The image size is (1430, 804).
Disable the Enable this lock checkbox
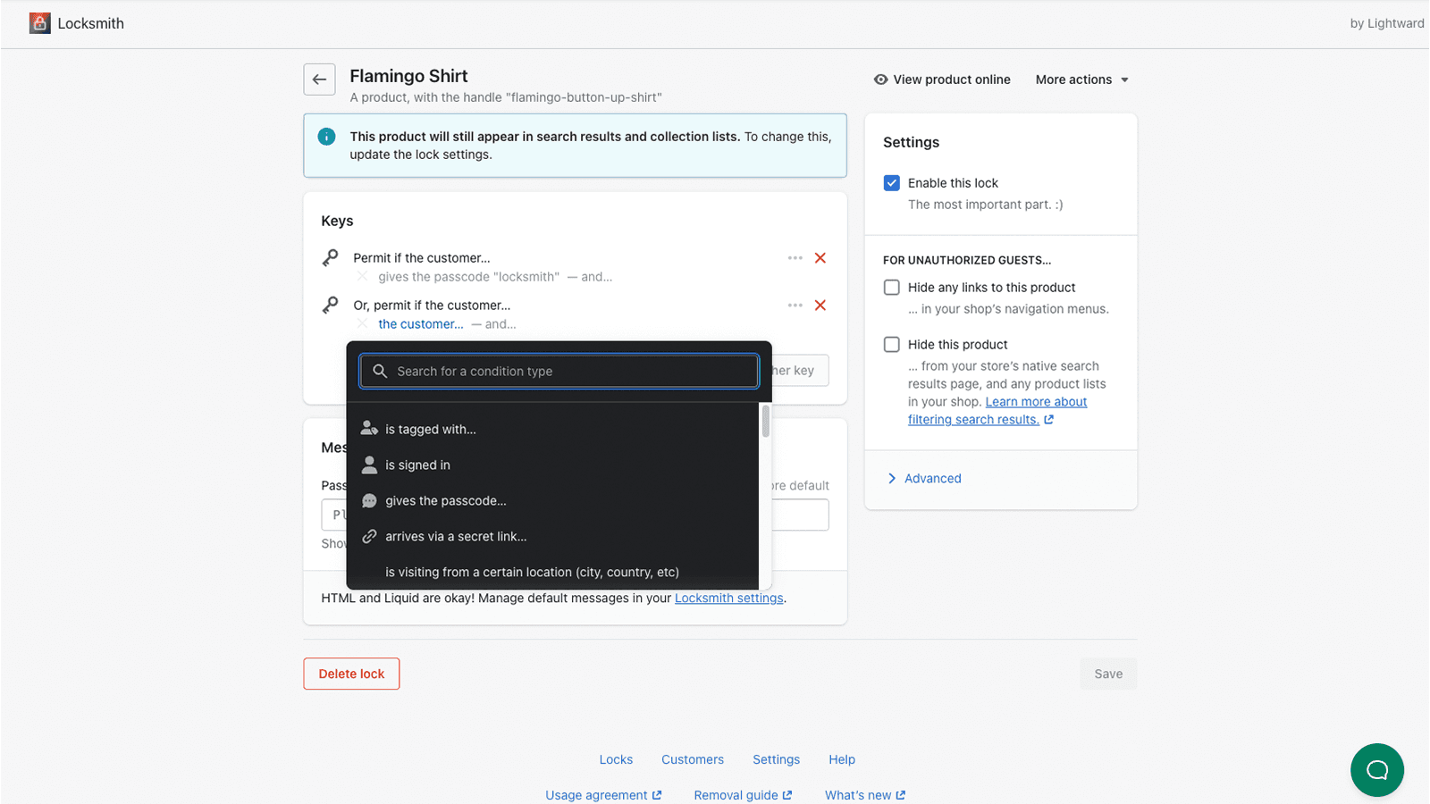point(891,182)
